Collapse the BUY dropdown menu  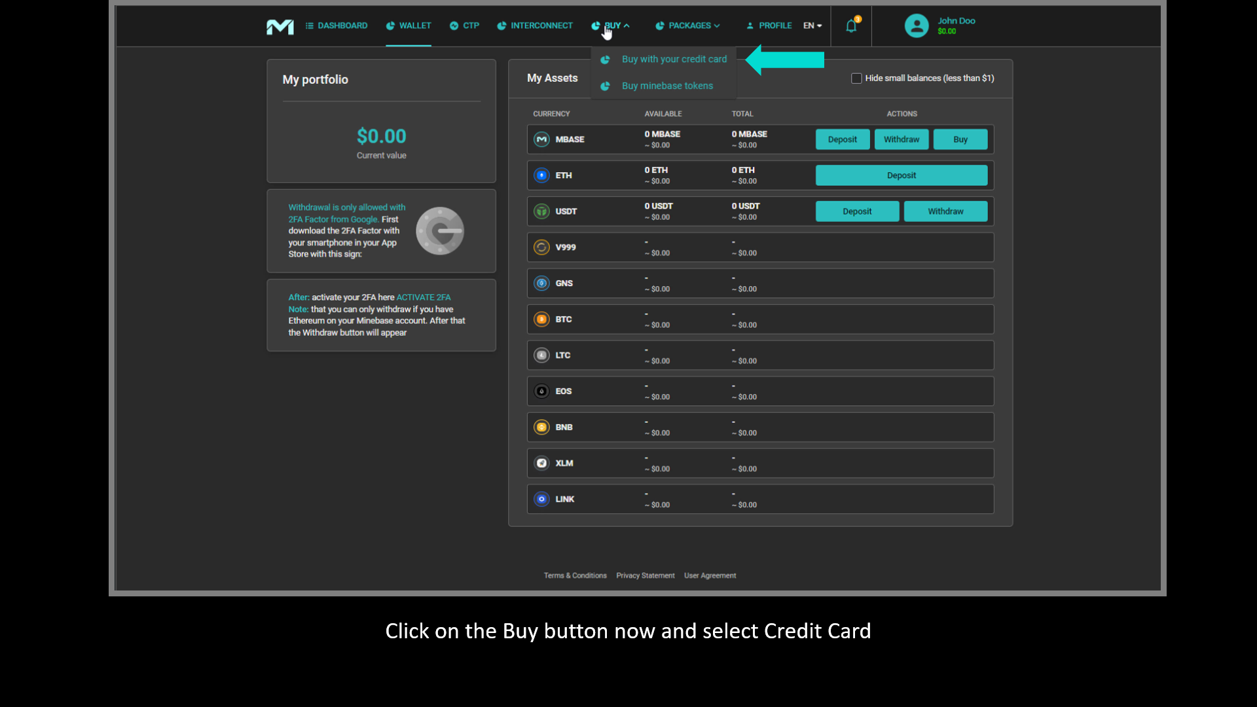coord(611,26)
